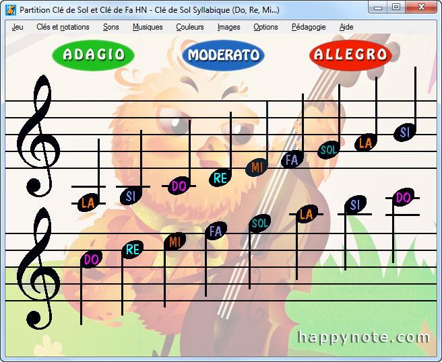Open the Pédagogie menu
Screen dimensions: 442x362
point(309,27)
